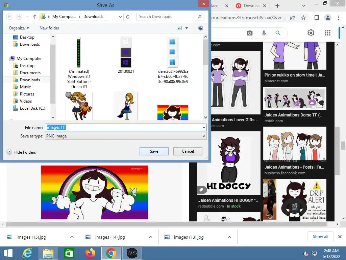The image size is (346, 260).
Task: Select Desktop under Favorites in tree
Action: tap(24, 37)
